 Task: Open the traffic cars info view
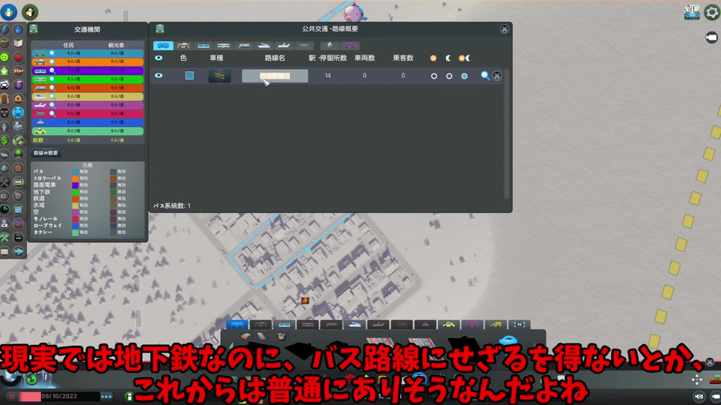[5, 85]
